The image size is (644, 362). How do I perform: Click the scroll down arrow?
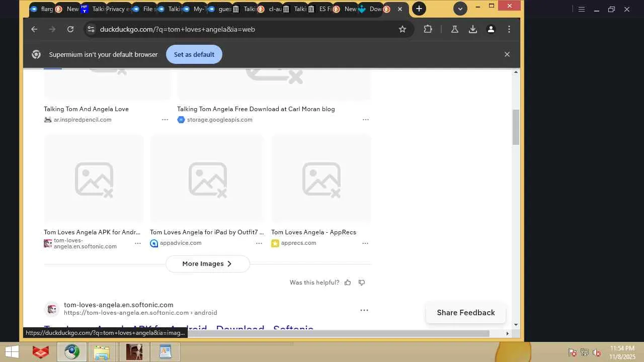pyautogui.click(x=516, y=324)
